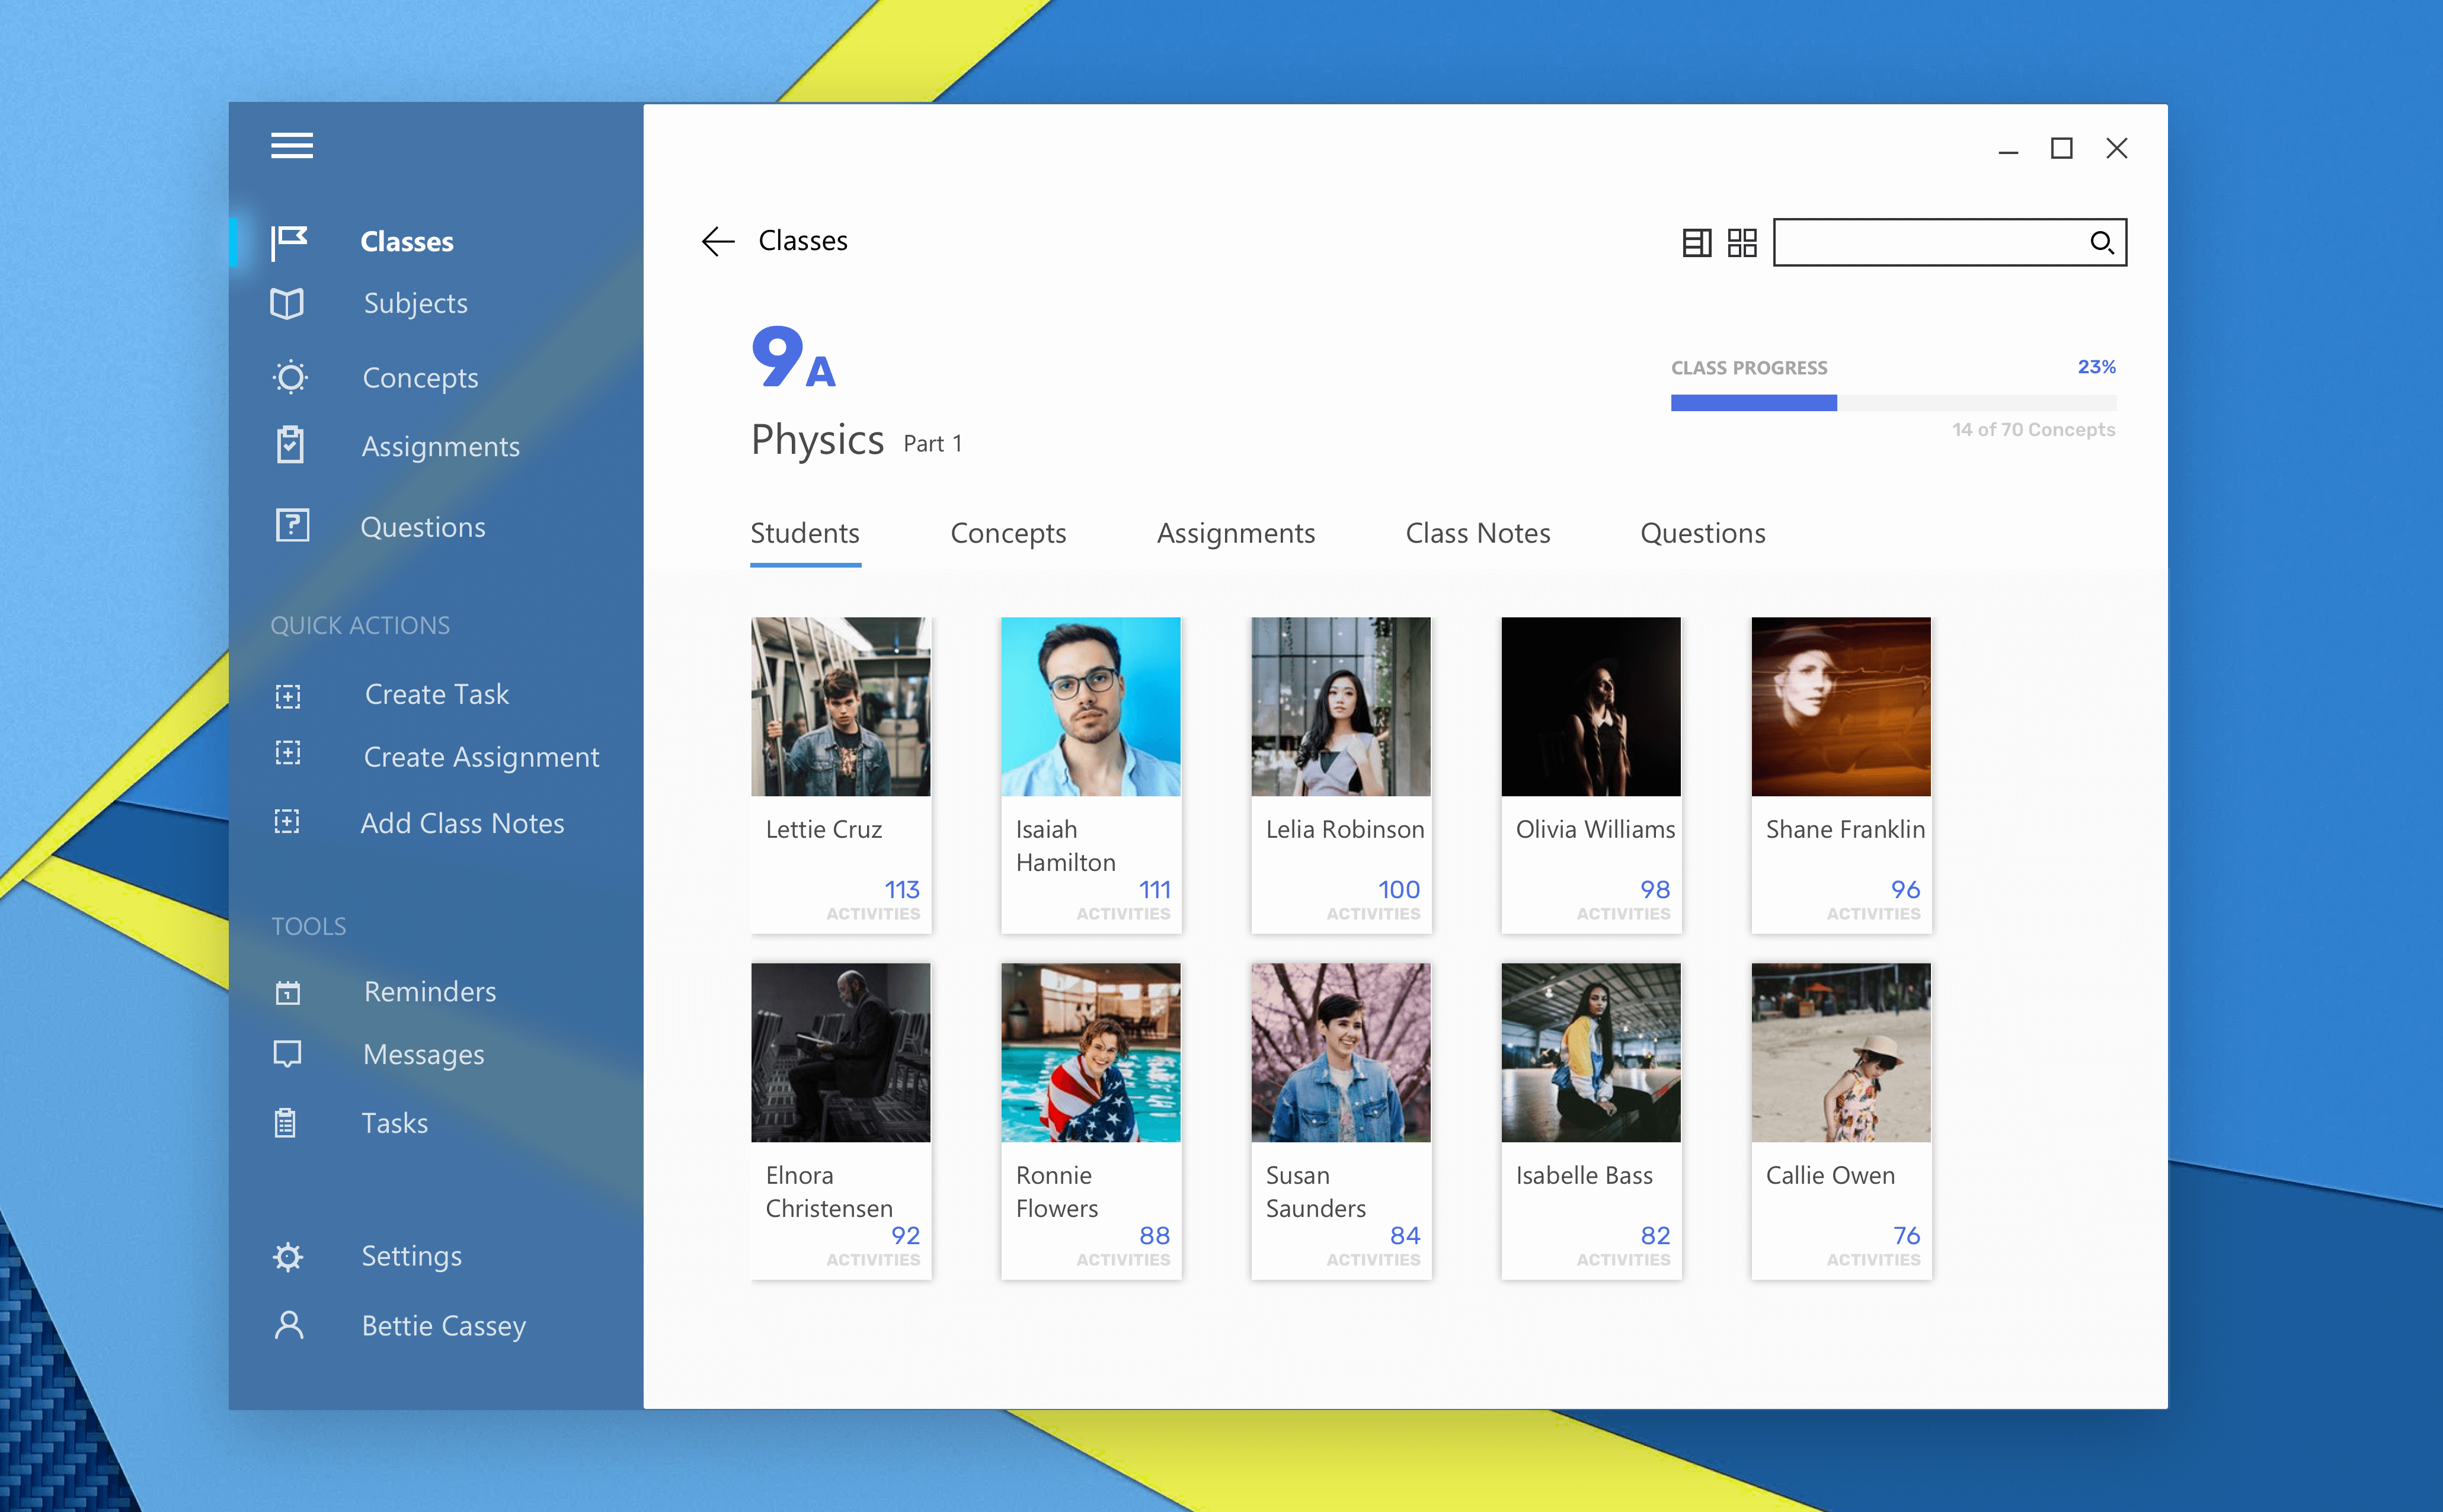Switch to grid layout view icon
The width and height of the screenshot is (2443, 1512).
click(1742, 242)
